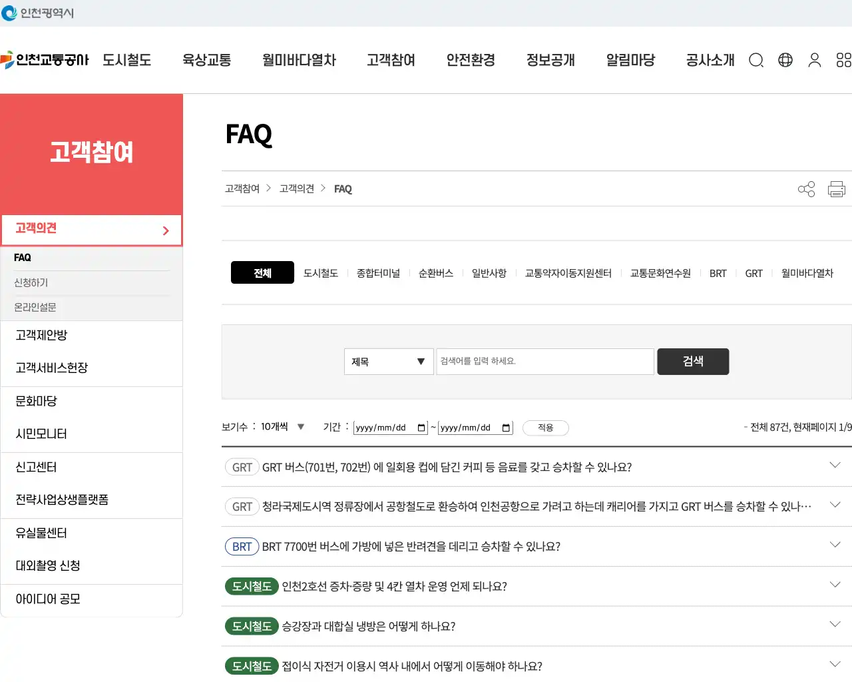The height and width of the screenshot is (682, 852).
Task: Click the print icon beside breadcrumb
Action: [x=837, y=189]
